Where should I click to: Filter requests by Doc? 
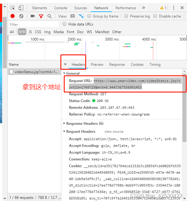pyautogui.click(x=80, y=32)
